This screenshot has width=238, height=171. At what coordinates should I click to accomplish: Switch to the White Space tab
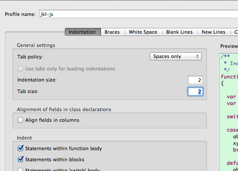[x=144, y=32]
